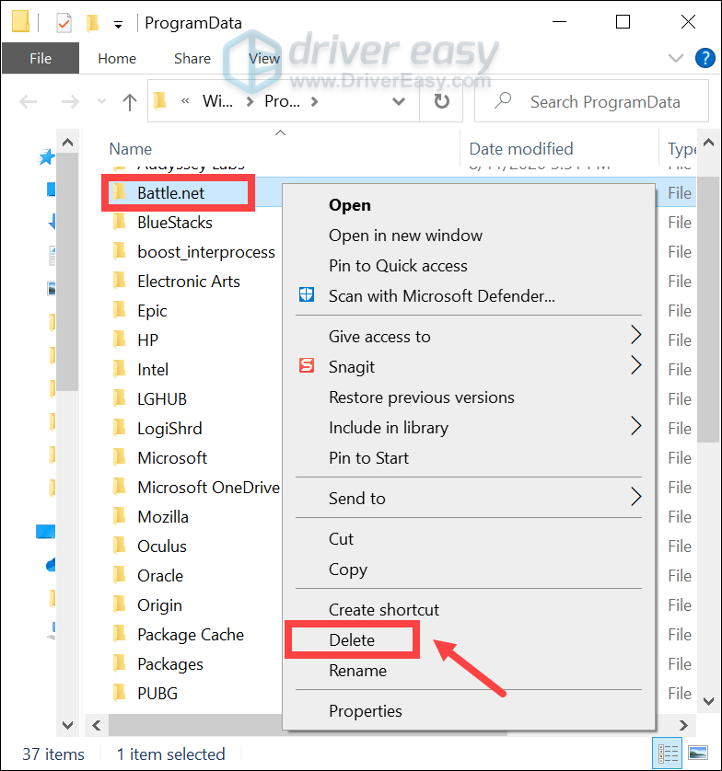Go up one folder with the Up arrow
Image resolution: width=722 pixels, height=771 pixels.
[130, 102]
